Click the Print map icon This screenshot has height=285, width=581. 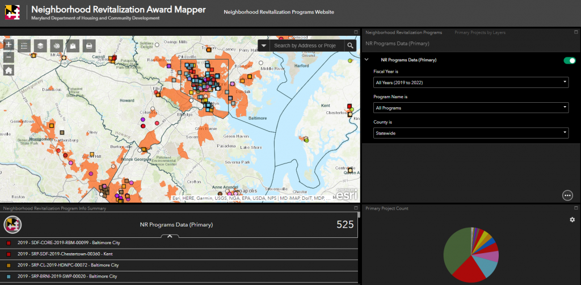(89, 45)
